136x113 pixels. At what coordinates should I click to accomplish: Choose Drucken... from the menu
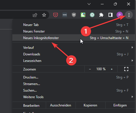74,77
